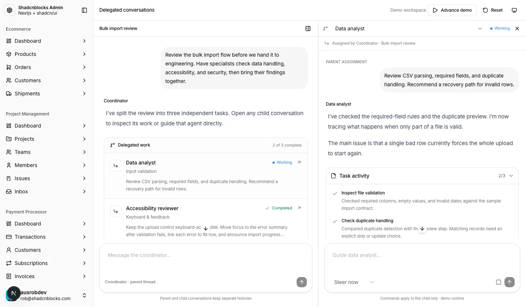Open the Data analyst agent switcher chevron
The image size is (526, 307).
tap(480, 29)
